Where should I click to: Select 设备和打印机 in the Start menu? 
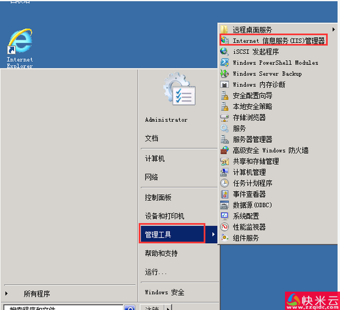164,216
